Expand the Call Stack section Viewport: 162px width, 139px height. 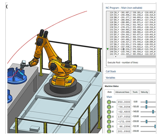click(111, 71)
